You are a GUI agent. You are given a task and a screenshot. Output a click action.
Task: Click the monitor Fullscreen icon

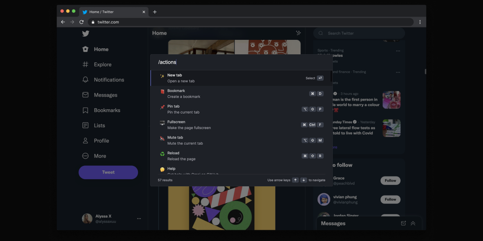[x=162, y=123]
